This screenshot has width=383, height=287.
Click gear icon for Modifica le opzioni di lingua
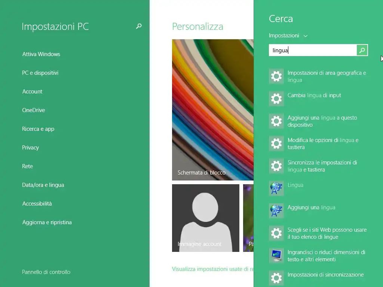click(x=276, y=144)
